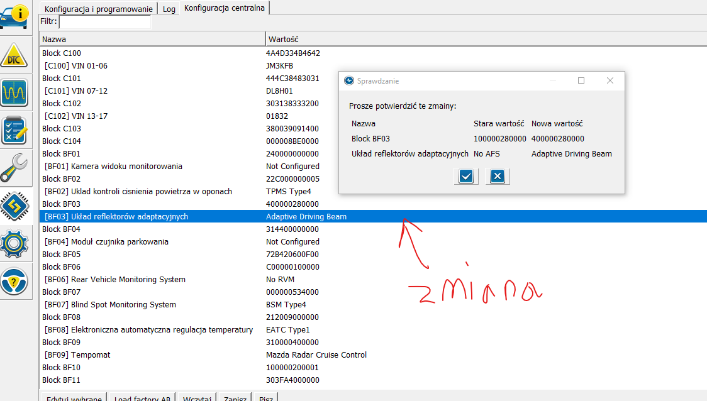Click the Load factory AB button

(142, 398)
